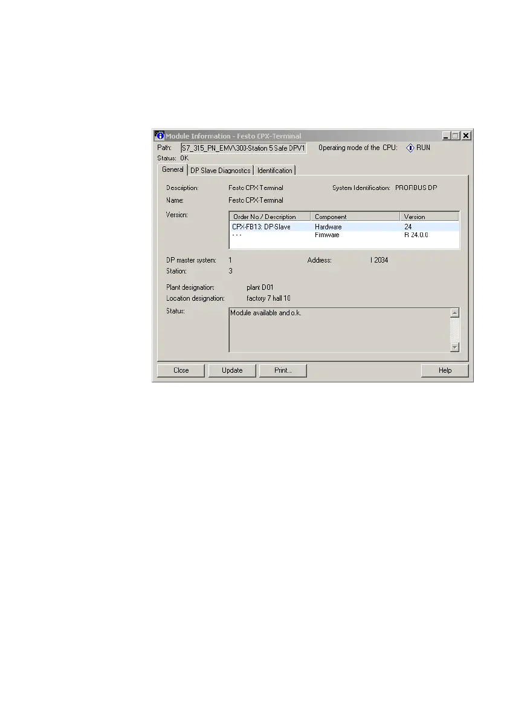
Task: Close the window with the X button
Action: (466, 136)
